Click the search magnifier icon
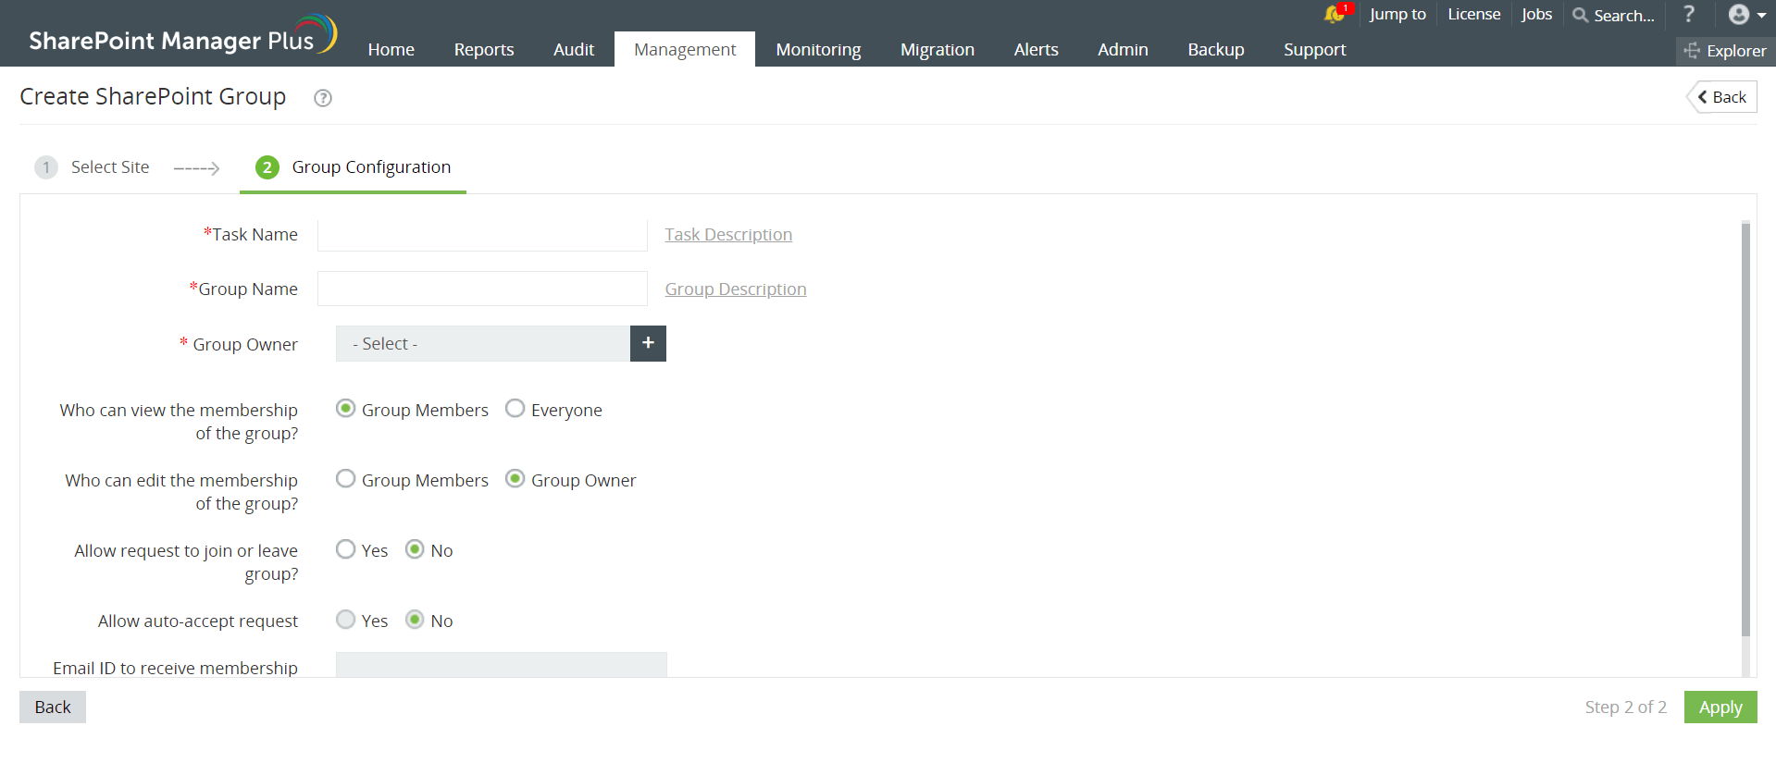This screenshot has height=775, width=1776. click(1581, 15)
